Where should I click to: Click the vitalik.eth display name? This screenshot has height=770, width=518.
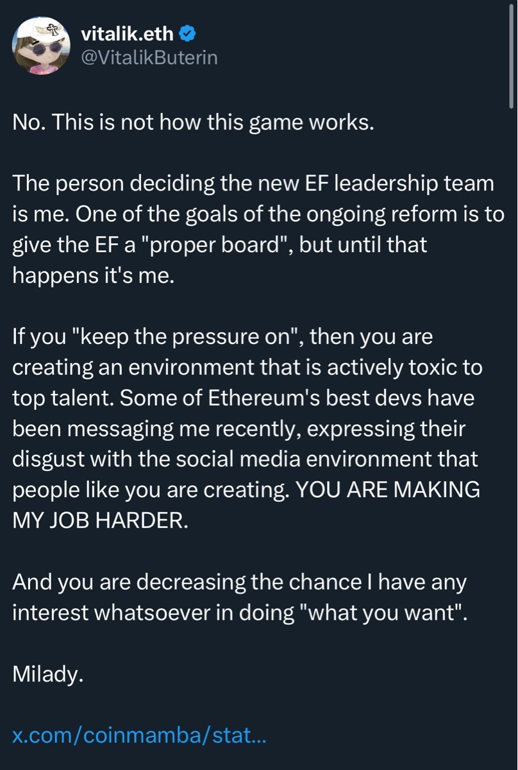point(127,33)
